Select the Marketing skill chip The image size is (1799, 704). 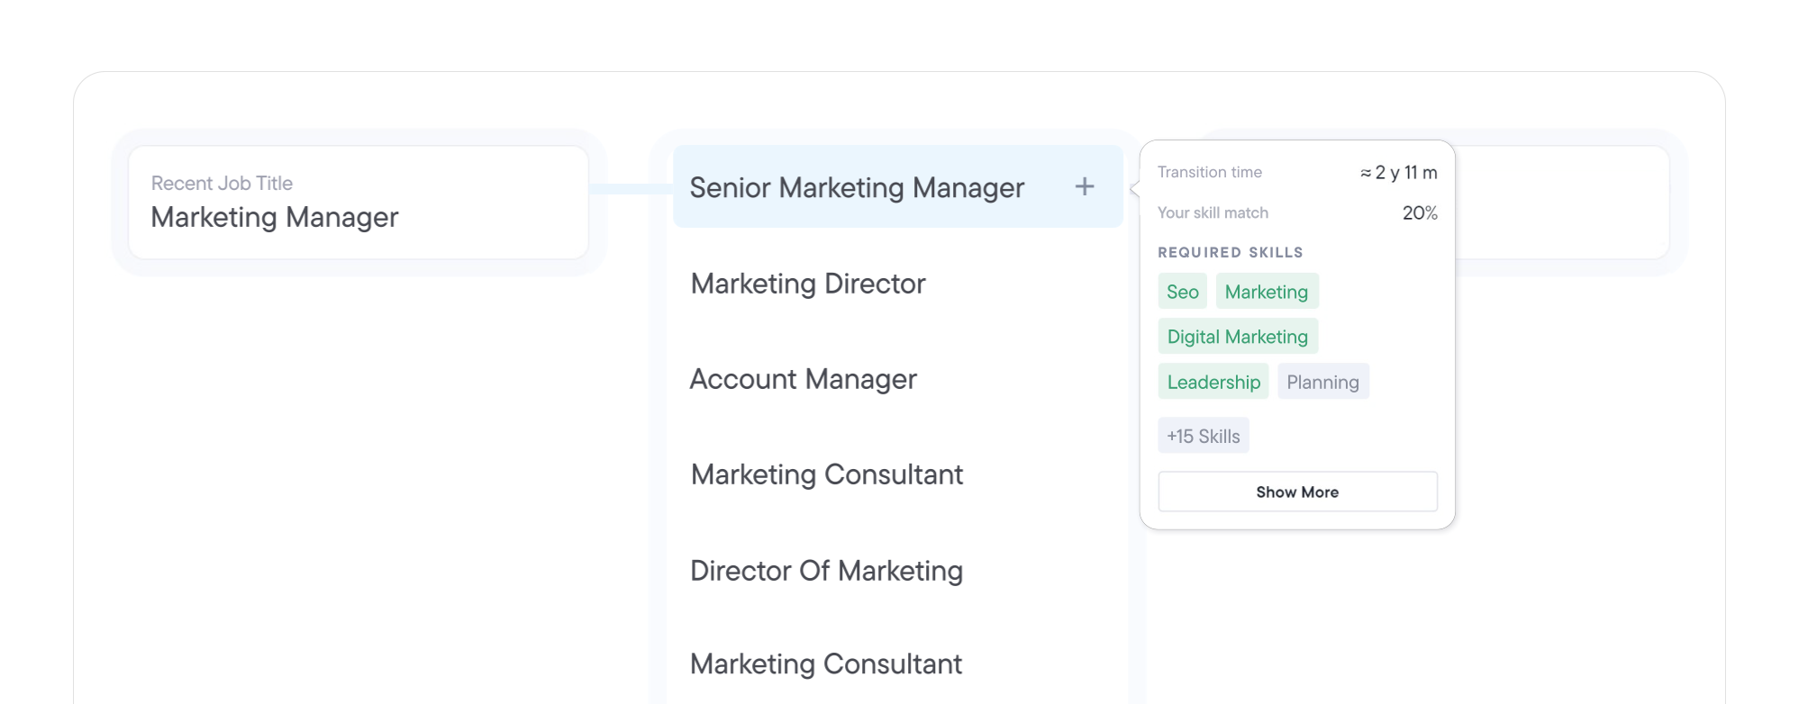click(x=1267, y=291)
